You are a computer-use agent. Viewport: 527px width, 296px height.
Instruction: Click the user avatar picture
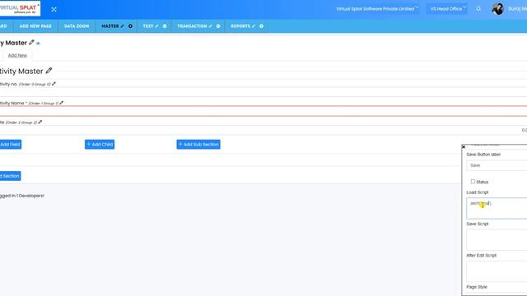click(497, 9)
